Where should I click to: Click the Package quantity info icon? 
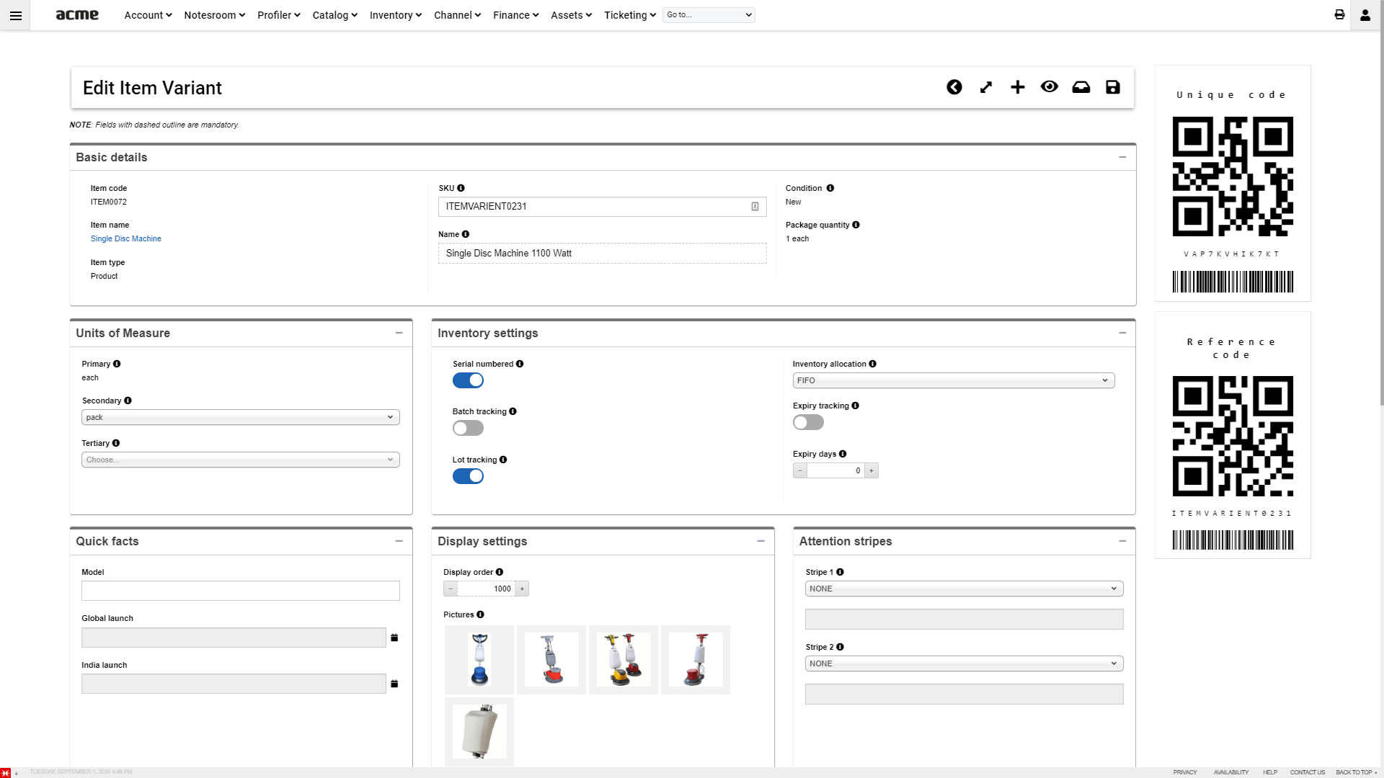tap(856, 225)
